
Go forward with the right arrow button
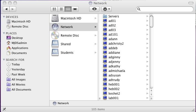(x=13, y=9)
